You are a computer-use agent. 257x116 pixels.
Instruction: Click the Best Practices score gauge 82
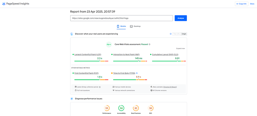pyautogui.click(x=136, y=108)
